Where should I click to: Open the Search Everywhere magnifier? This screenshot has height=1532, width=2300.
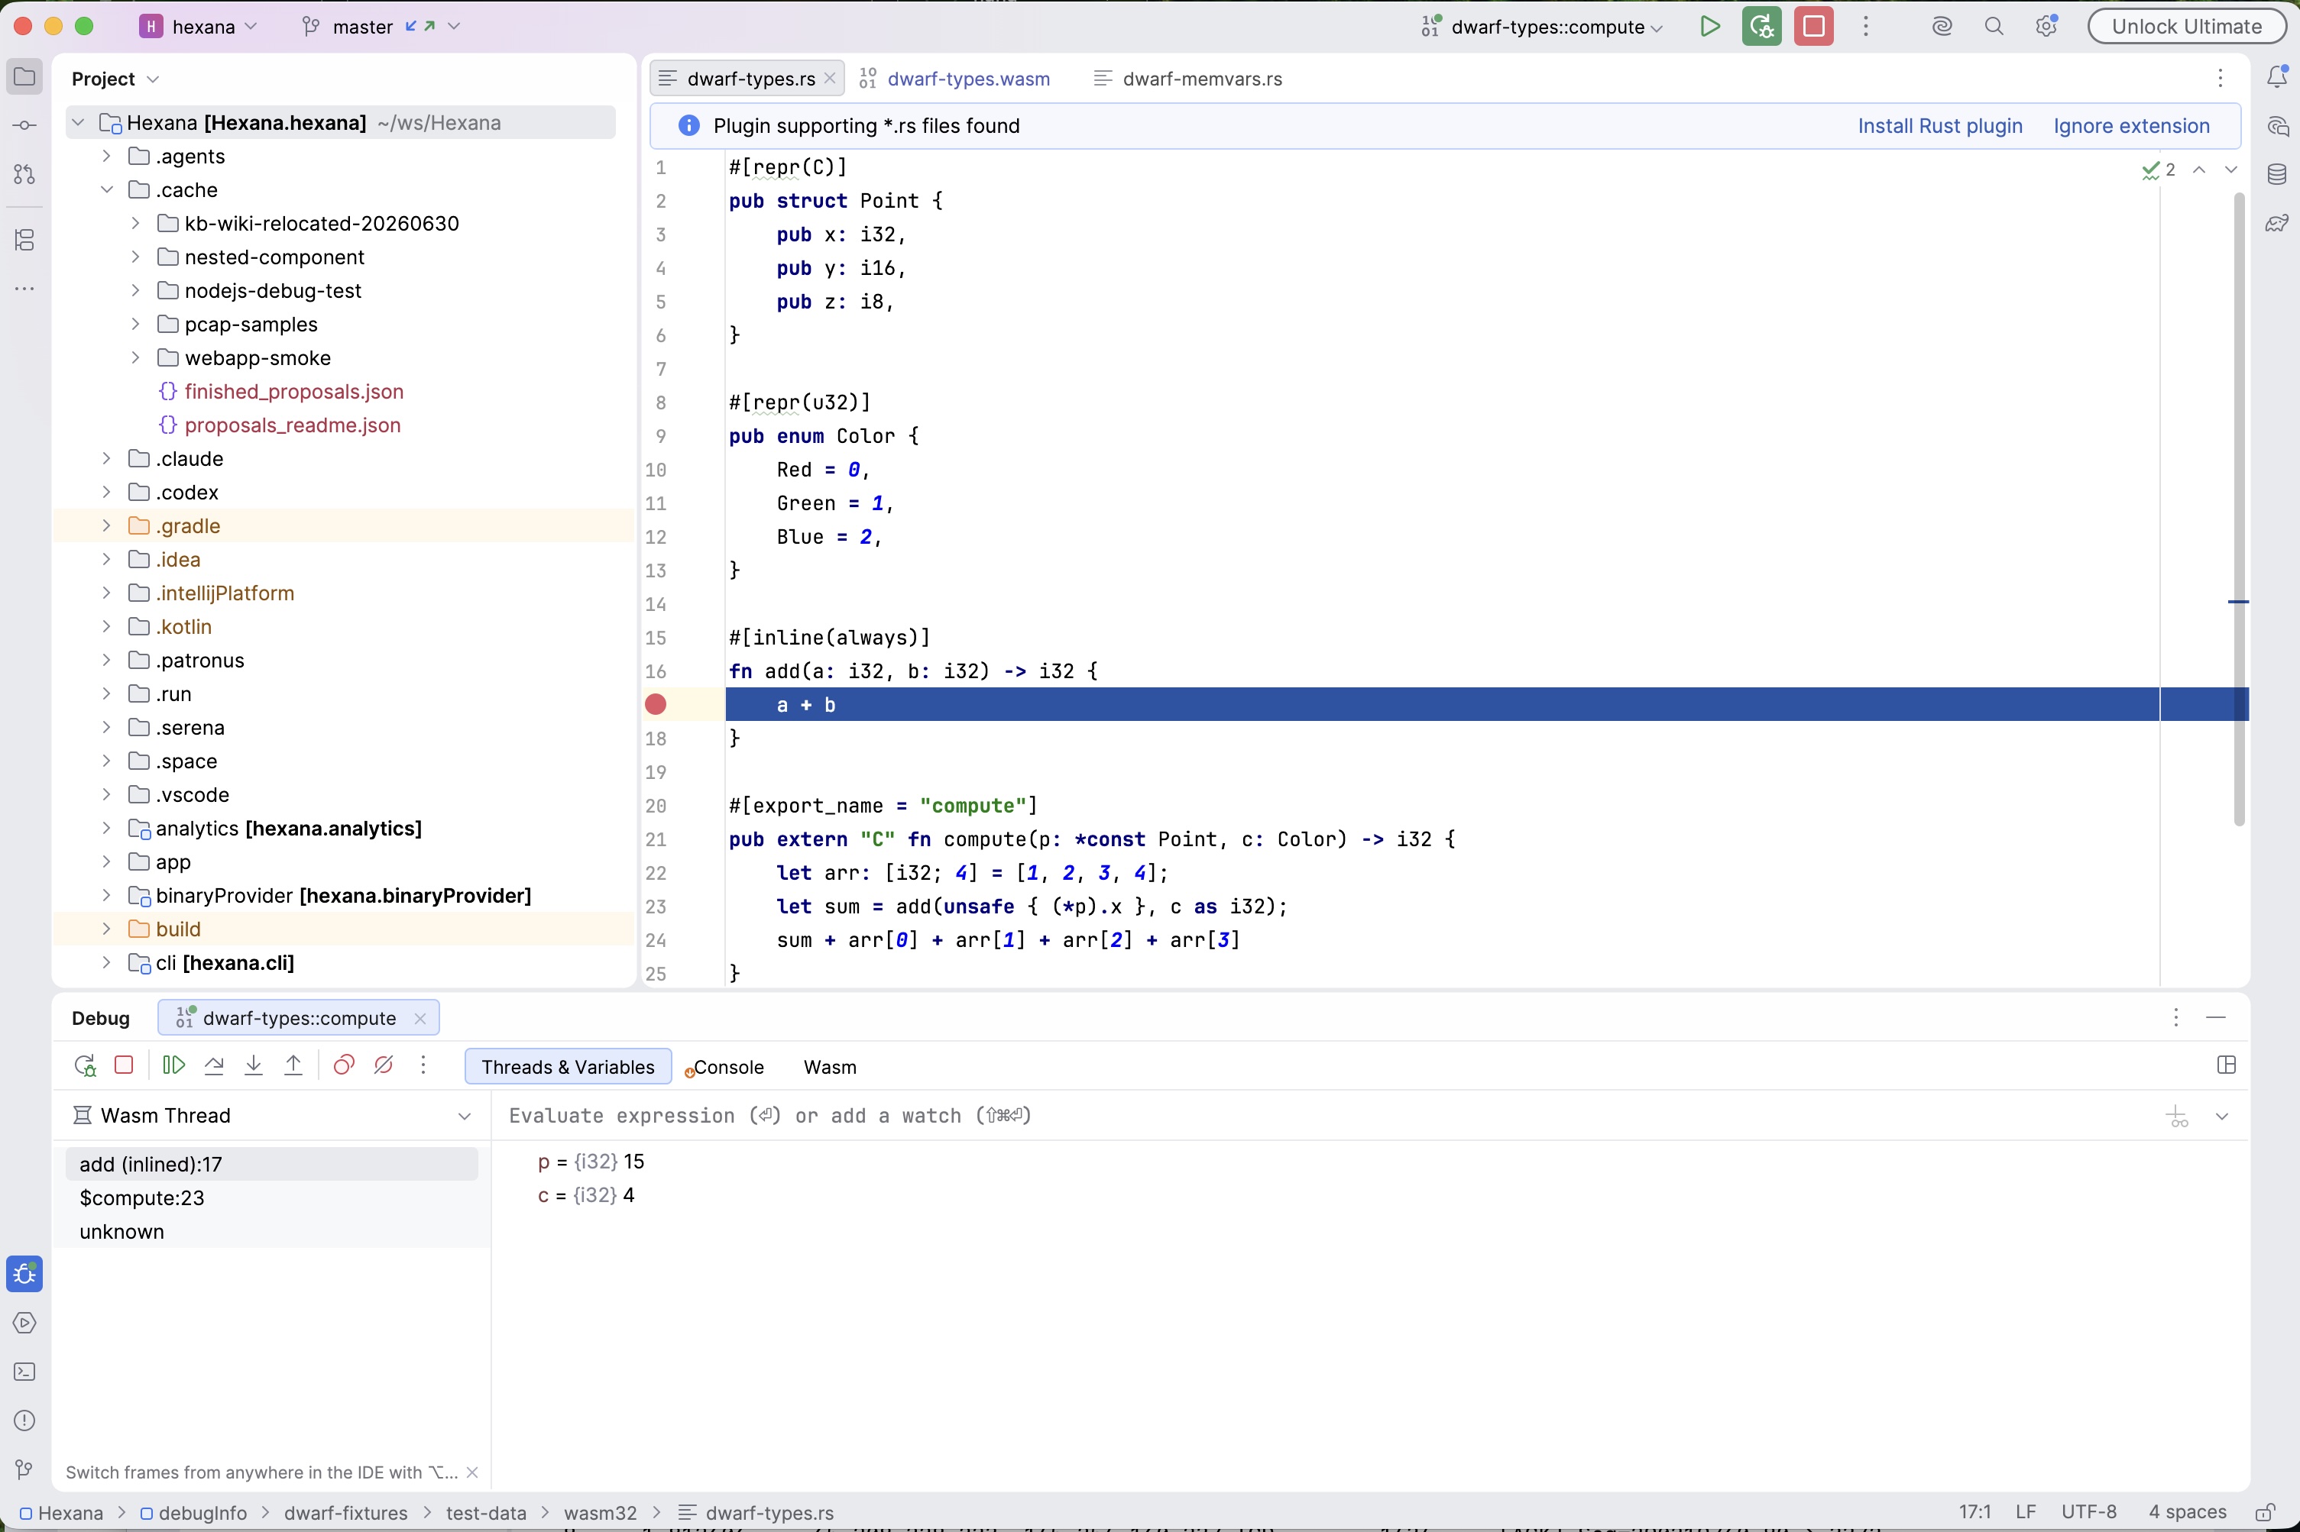1994,27
